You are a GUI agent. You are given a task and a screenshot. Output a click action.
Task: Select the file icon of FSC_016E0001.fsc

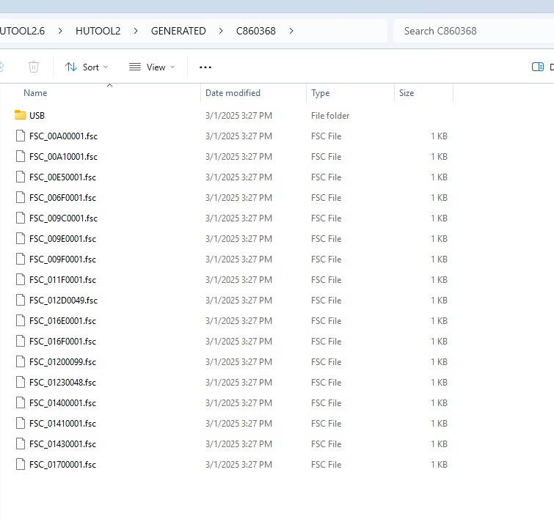click(21, 320)
